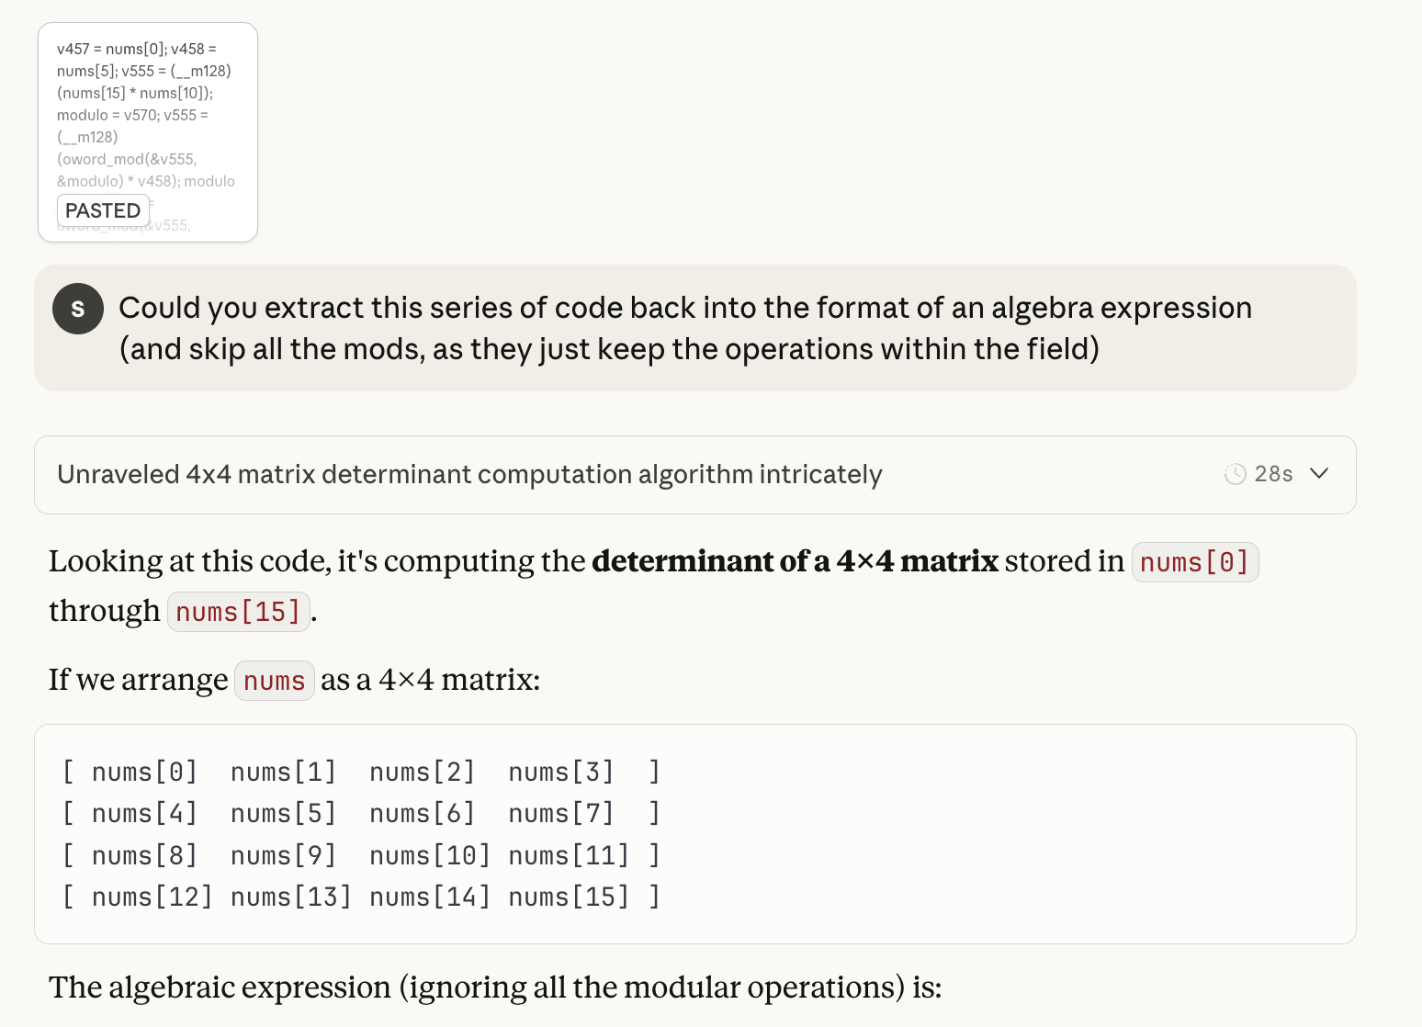Open the pasted code attachment card

(x=147, y=119)
